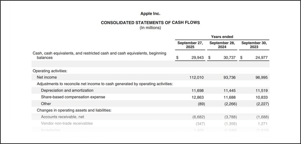The height and width of the screenshot is (144, 301).
Task: Select the Years ended header
Action: pyautogui.click(x=222, y=37)
